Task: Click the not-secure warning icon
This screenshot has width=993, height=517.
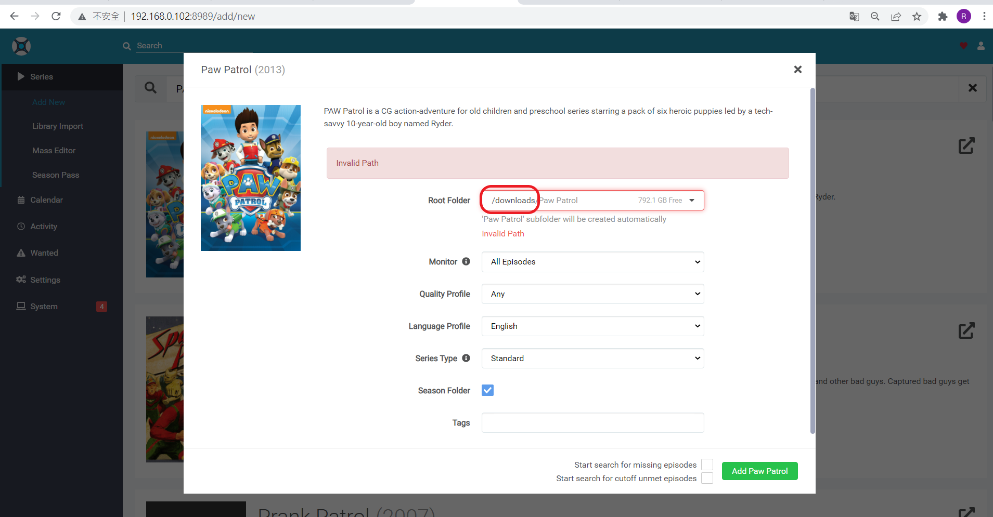Action: point(82,17)
